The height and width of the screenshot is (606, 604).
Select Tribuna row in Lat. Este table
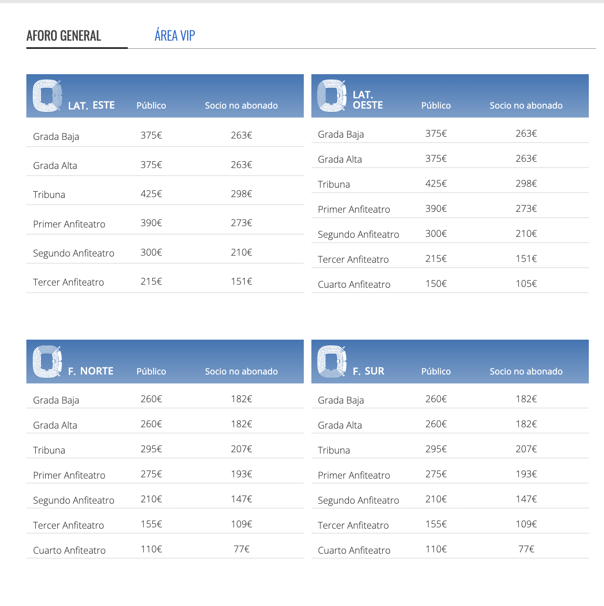tap(49, 195)
